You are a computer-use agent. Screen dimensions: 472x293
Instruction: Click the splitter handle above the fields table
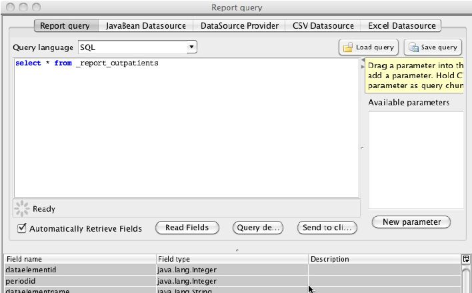point(237,250)
